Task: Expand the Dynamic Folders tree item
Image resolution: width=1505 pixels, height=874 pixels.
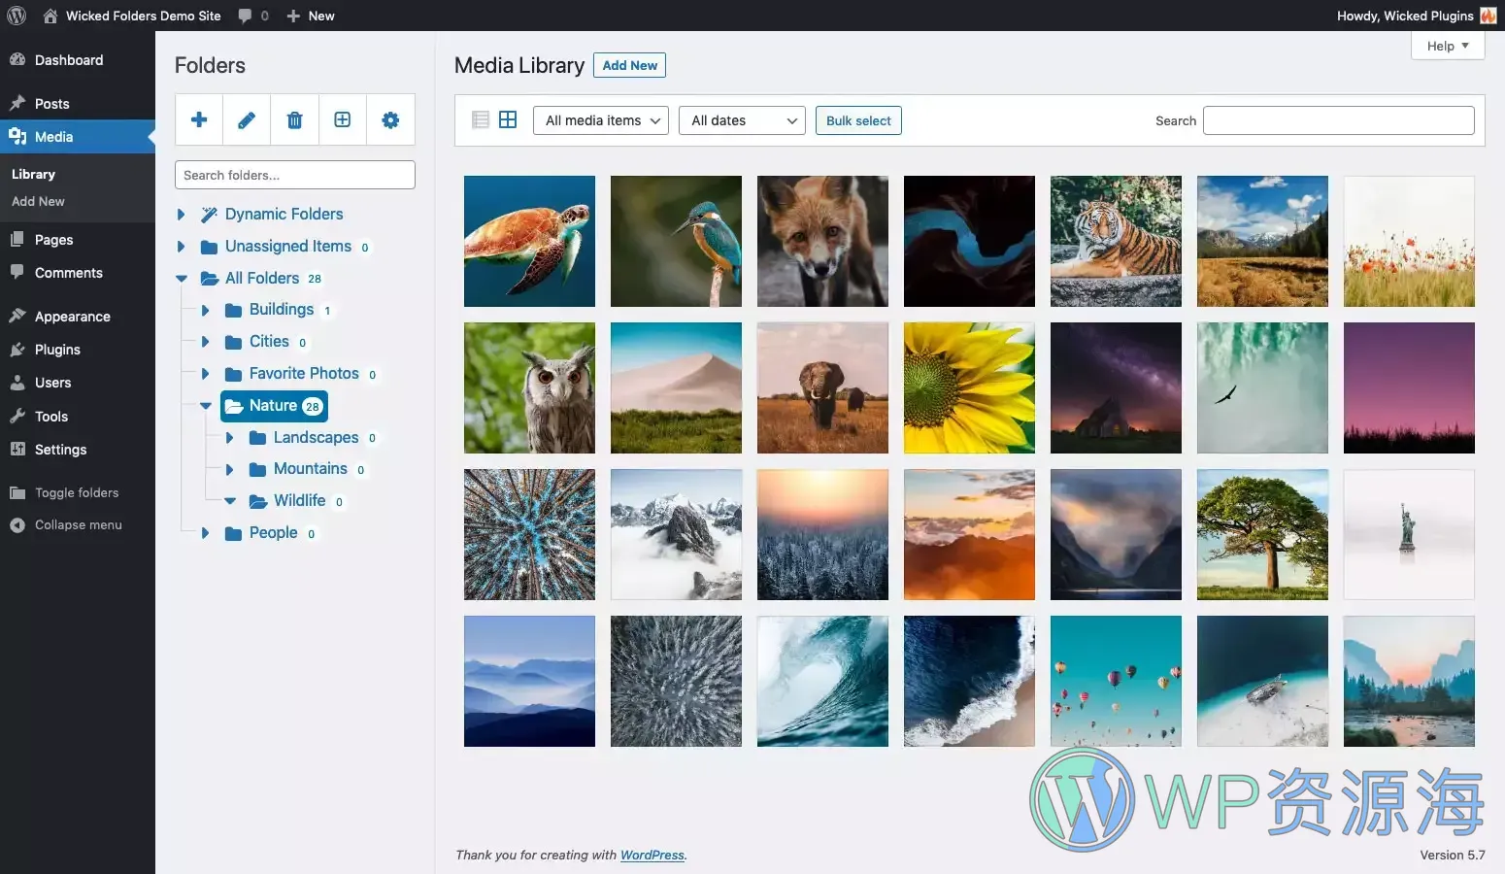Action: point(181,214)
